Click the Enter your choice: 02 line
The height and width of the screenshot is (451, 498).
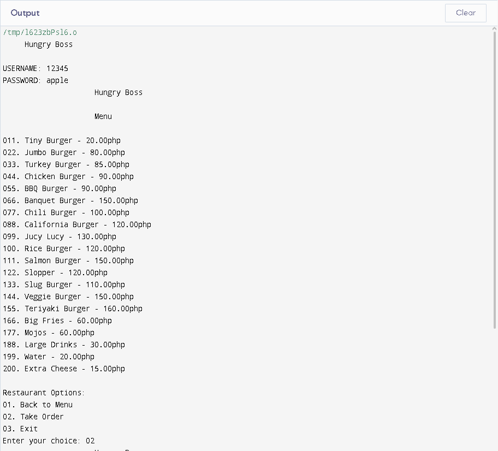(49, 441)
